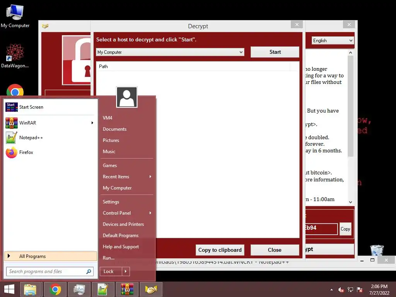Launch Firefox from start menu
Image resolution: width=396 pixels, height=297 pixels.
51,152
